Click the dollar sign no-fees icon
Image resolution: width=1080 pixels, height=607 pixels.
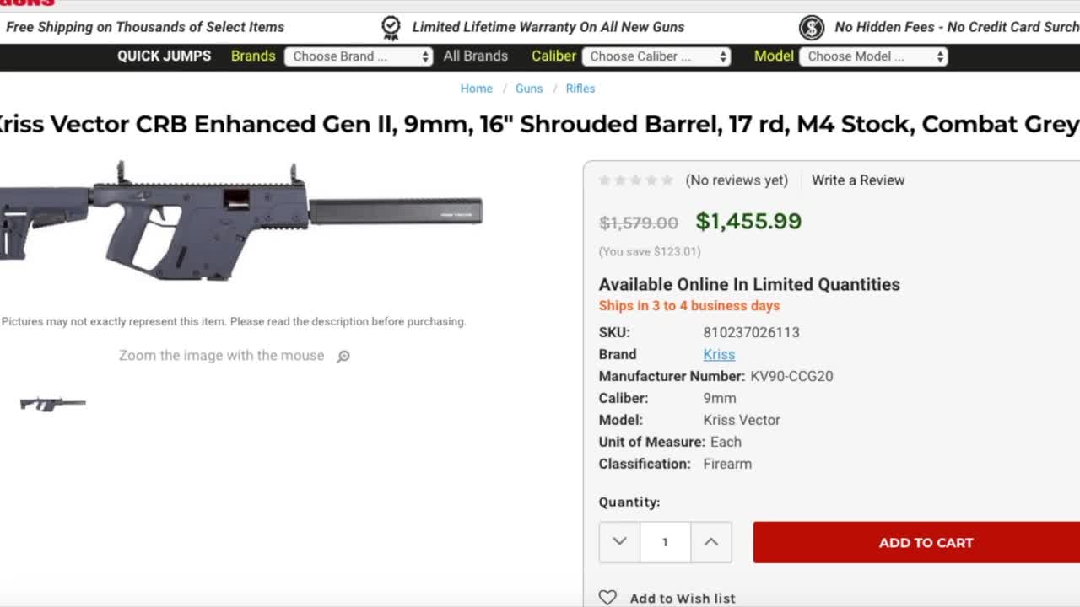[811, 28]
